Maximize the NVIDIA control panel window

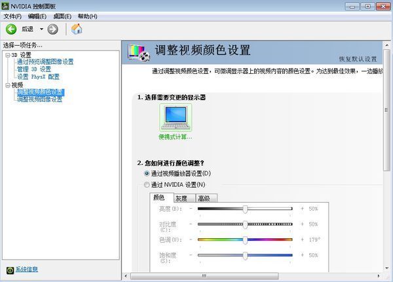[x=367, y=7]
